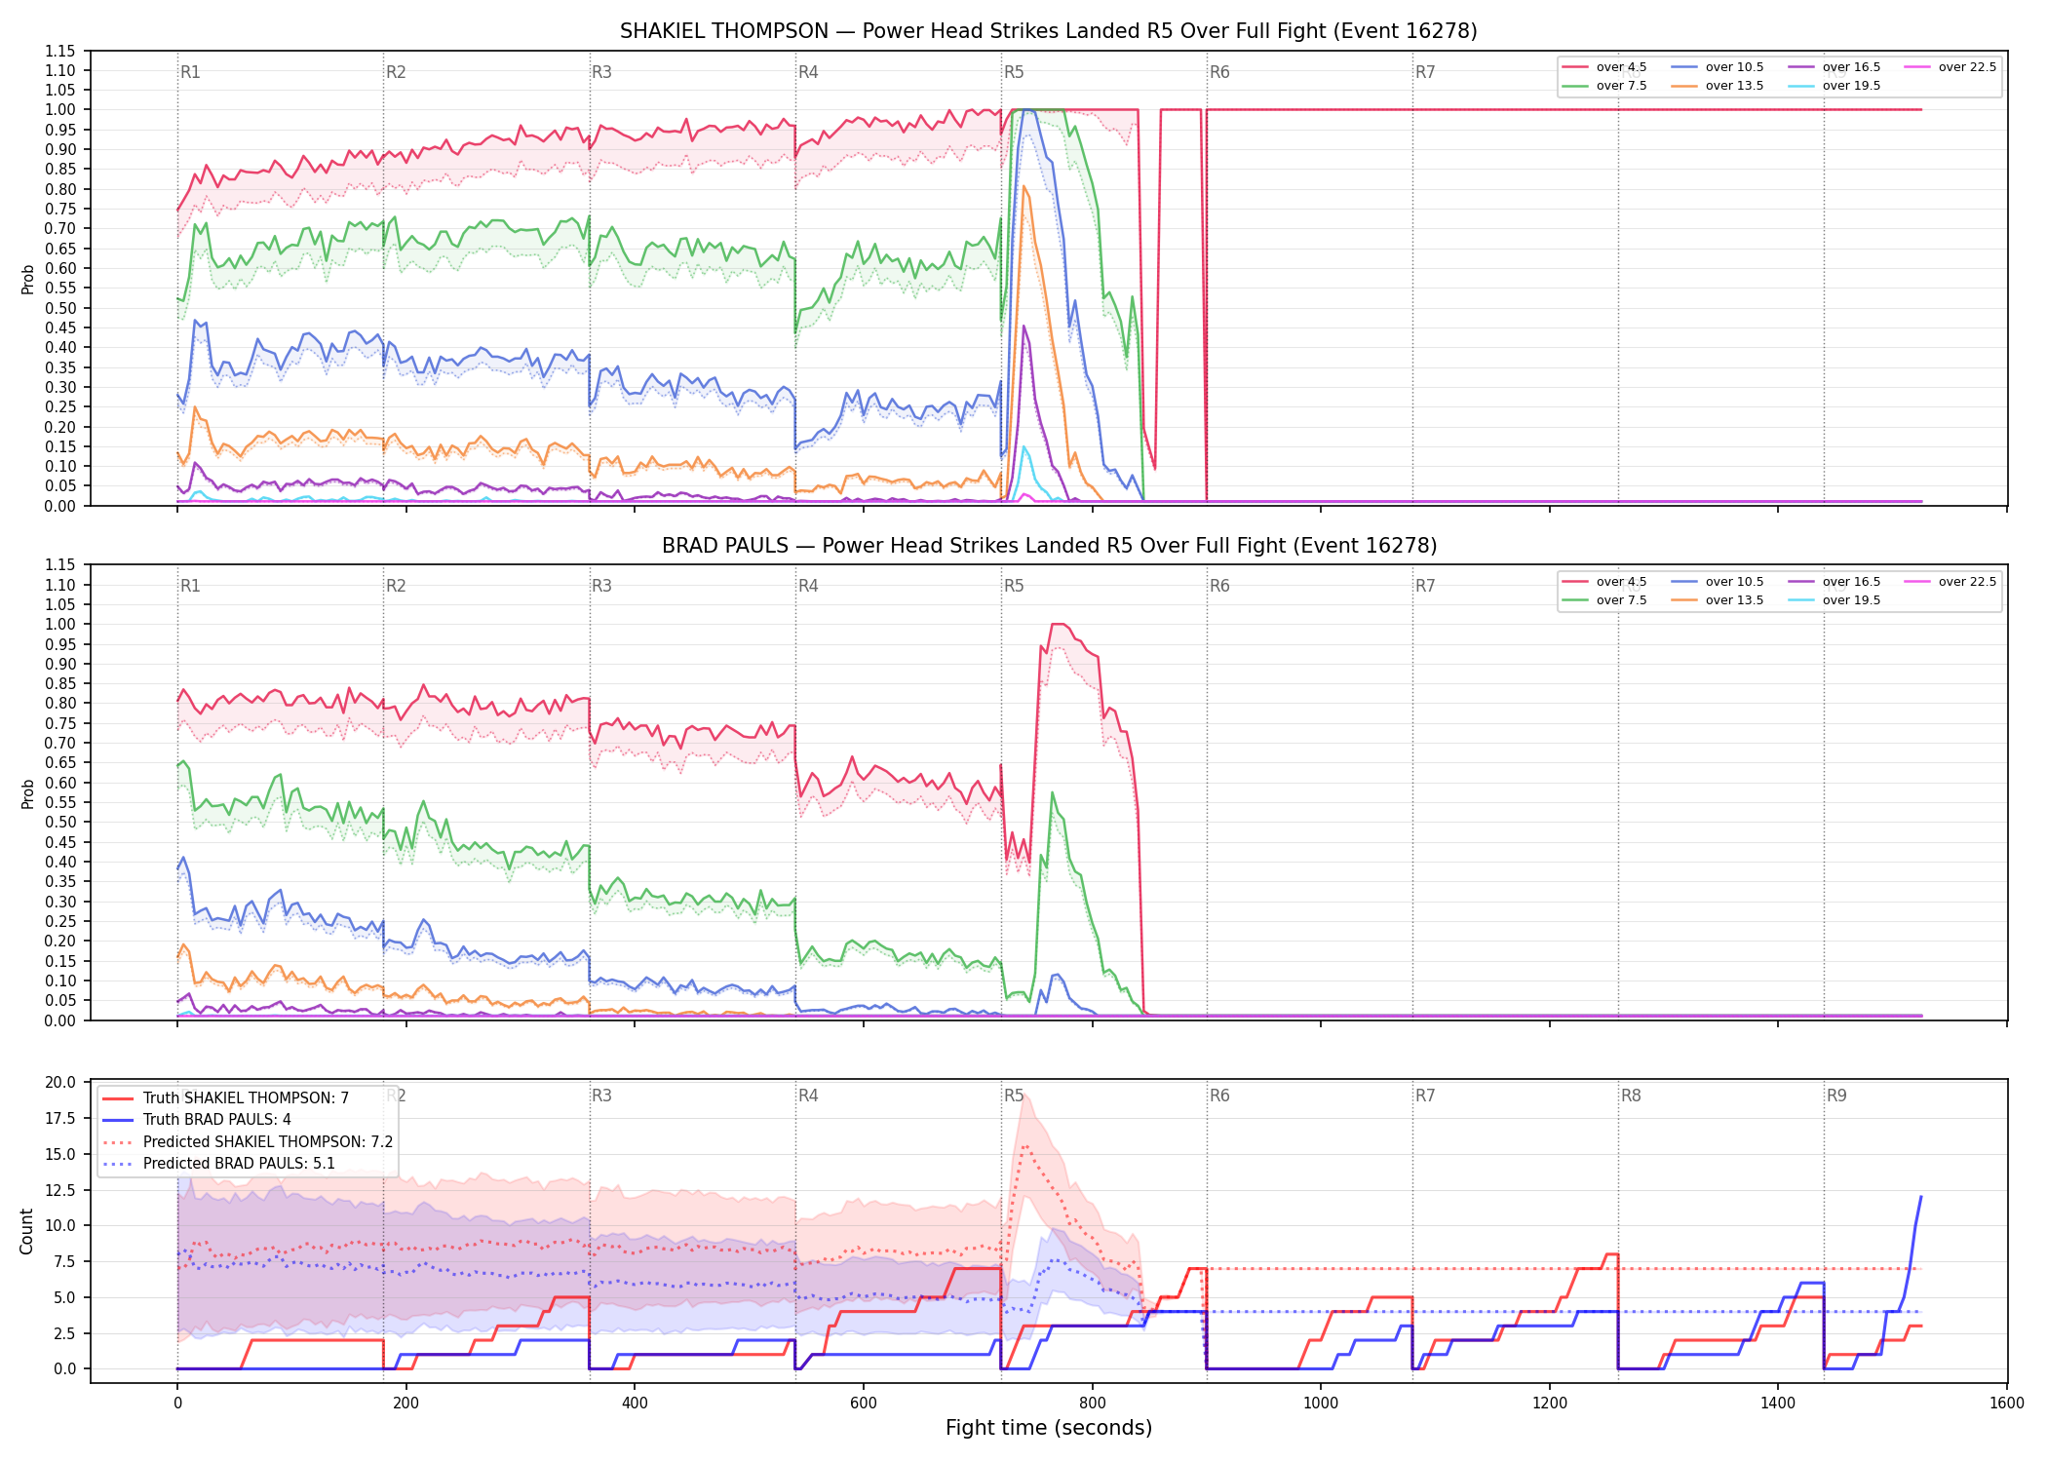This screenshot has width=2047, height=1462.
Task: Click R6 round marker in Count chart
Action: (x=1219, y=1096)
